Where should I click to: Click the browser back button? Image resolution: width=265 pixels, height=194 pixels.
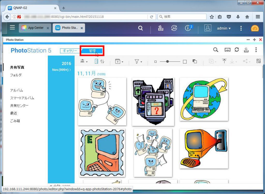click(x=7, y=17)
